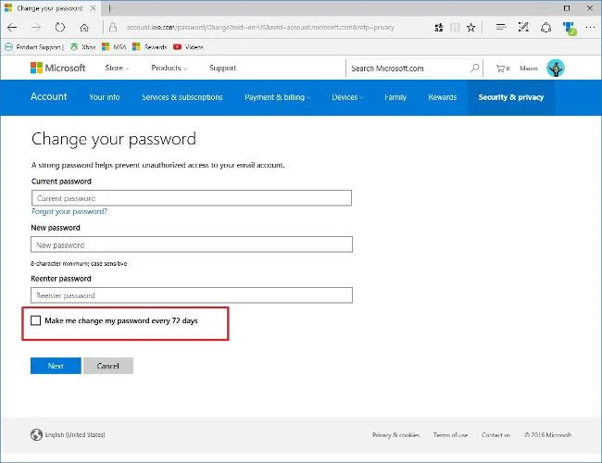
Task: Change language English (United States) link
Action: tap(75, 434)
